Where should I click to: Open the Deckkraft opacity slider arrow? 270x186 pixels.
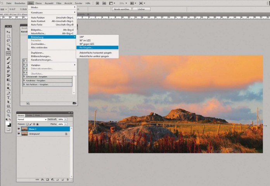click(x=66, y=119)
